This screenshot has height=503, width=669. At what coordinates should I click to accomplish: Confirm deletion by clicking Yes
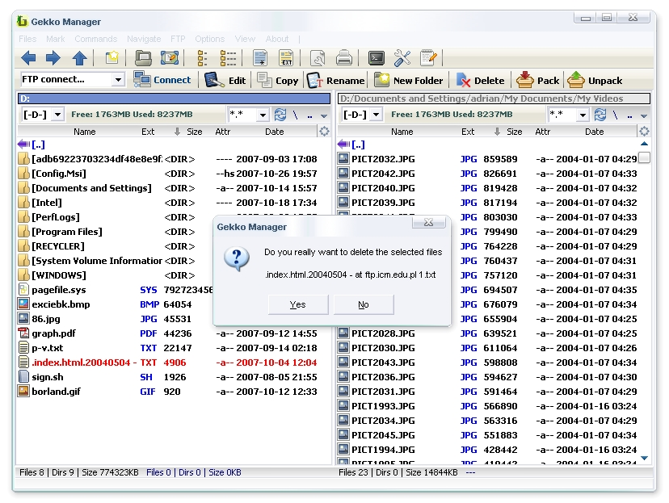pos(298,304)
